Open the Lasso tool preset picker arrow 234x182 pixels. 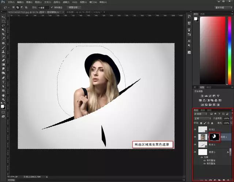point(9,7)
